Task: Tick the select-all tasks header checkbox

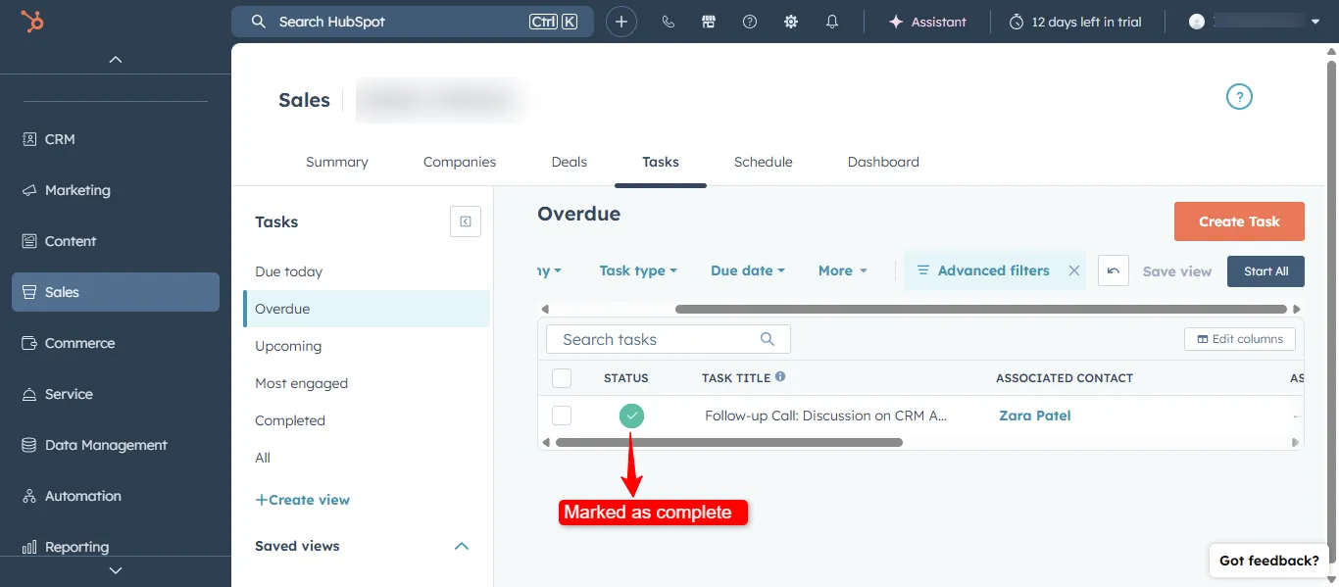Action: tap(562, 378)
